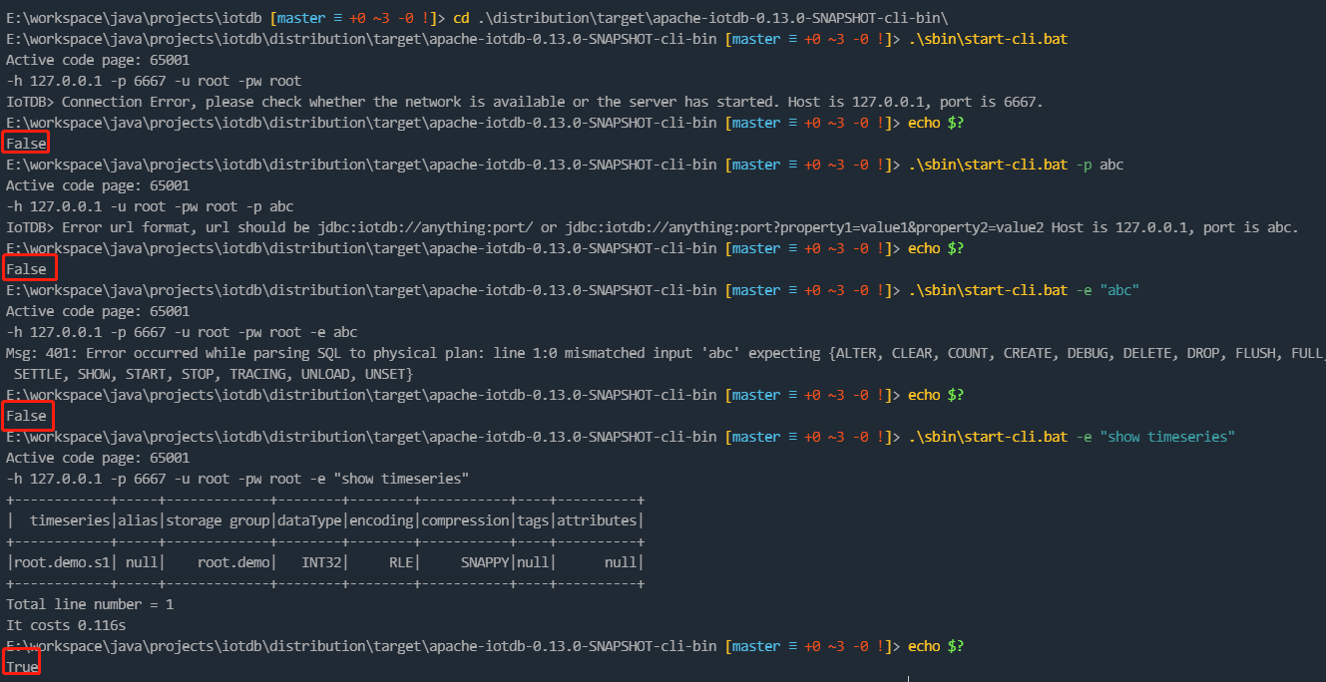Image resolution: width=1326 pixels, height=682 pixels.
Task: Click the argument line ending in '-e abc'
Action: pyautogui.click(x=182, y=332)
